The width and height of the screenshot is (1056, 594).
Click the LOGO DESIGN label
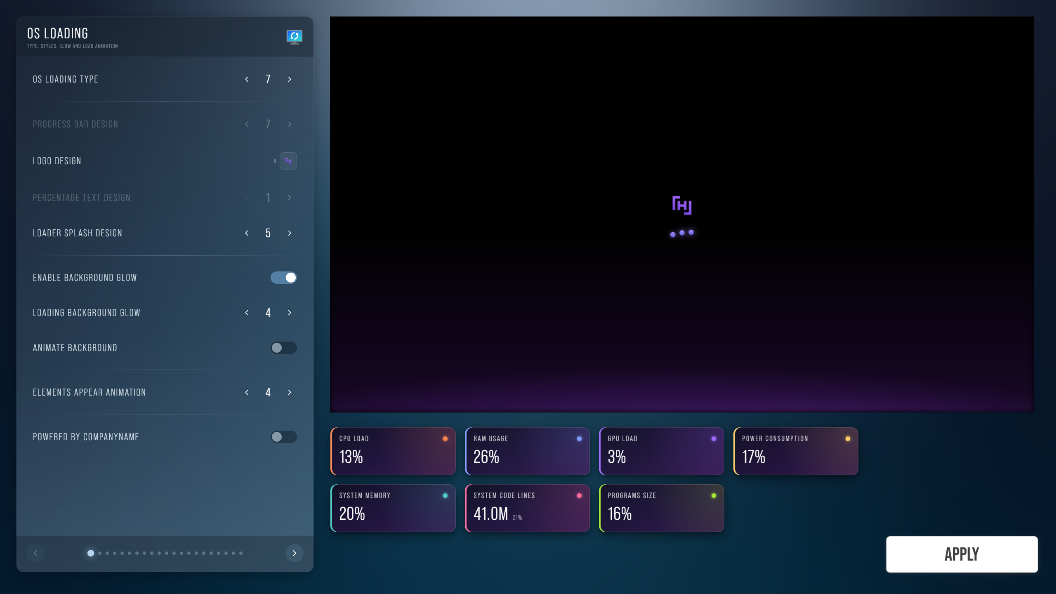[57, 161]
